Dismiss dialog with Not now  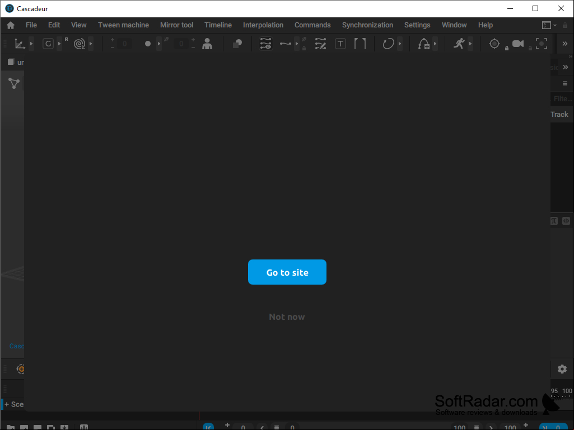287,317
